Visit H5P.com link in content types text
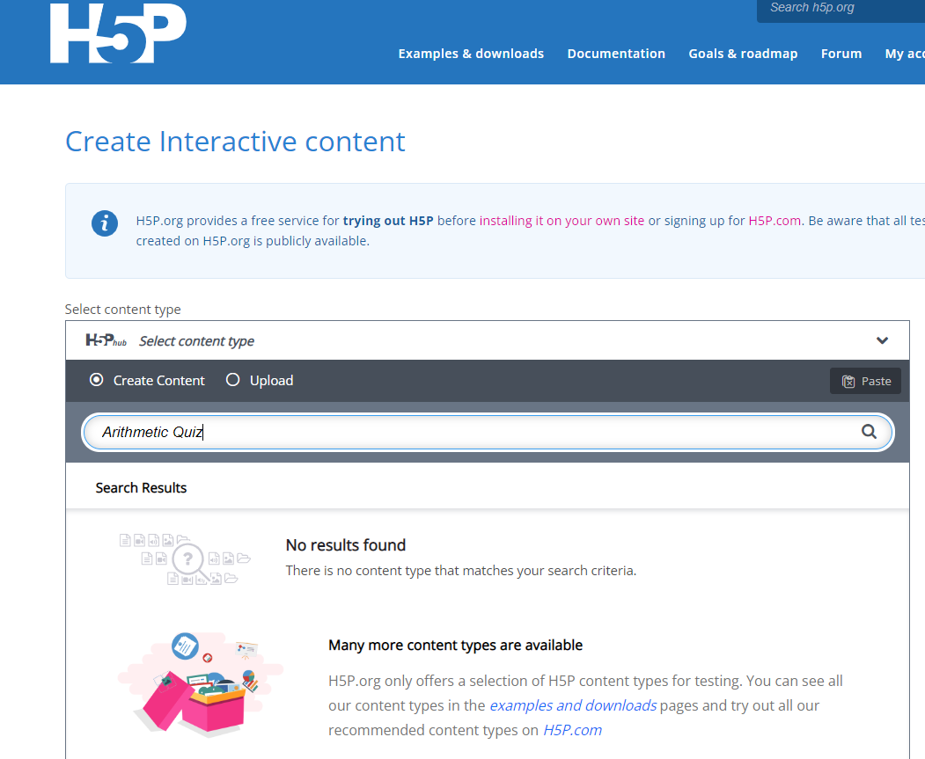Screen dimensions: 925x759 point(572,730)
